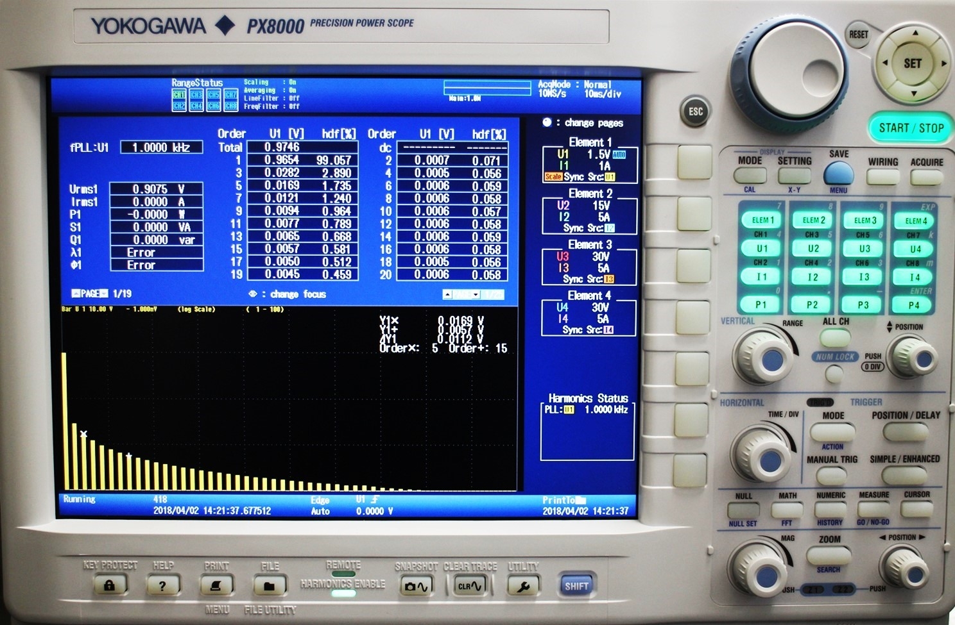Open the MEASURE key
955x625 pixels.
click(x=873, y=510)
